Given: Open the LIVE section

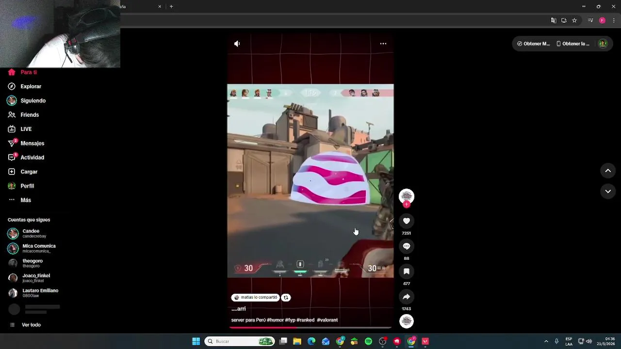Looking at the screenshot, I should pyautogui.click(x=19, y=129).
